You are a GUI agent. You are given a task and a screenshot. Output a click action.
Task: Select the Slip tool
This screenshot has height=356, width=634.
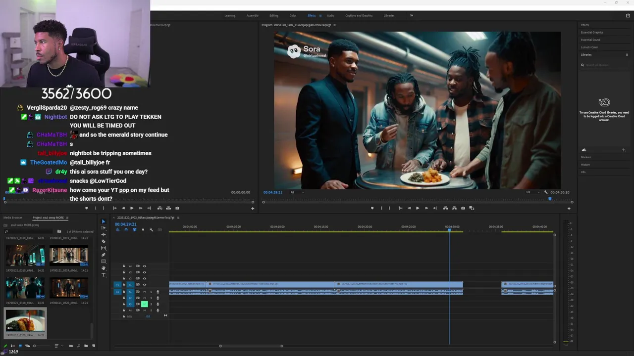click(x=104, y=248)
